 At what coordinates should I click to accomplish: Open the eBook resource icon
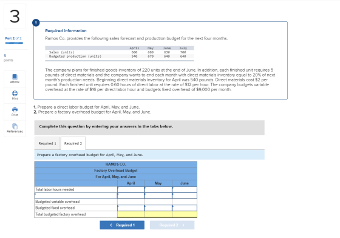click(15, 76)
